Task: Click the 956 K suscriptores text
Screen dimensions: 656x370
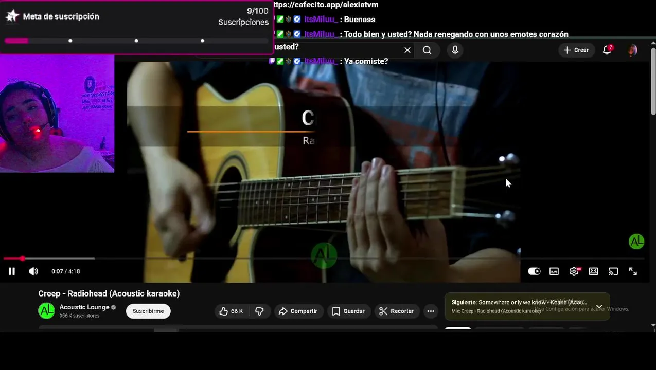Action: (79, 316)
